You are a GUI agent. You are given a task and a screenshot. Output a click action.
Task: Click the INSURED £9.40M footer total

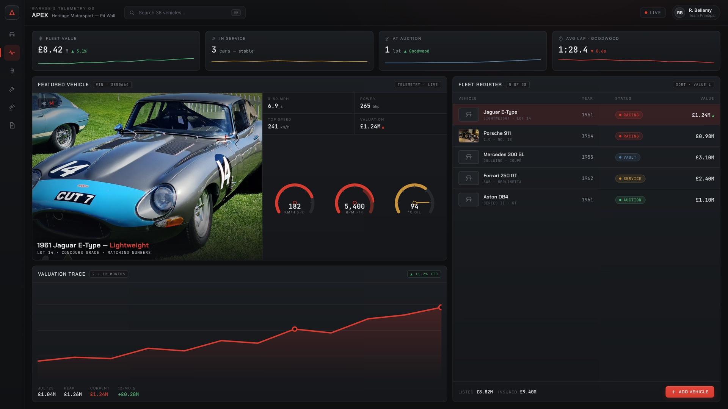(517, 392)
